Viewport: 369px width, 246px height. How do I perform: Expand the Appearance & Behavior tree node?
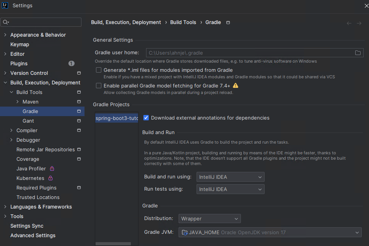click(x=5, y=35)
